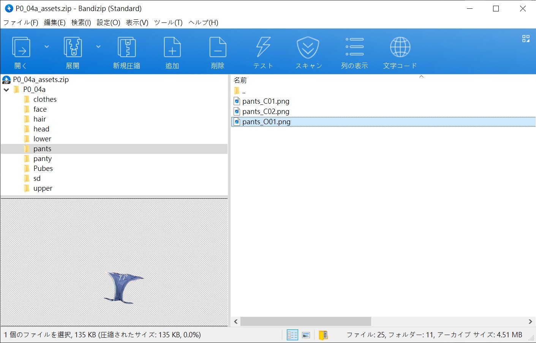Start the Scan (スキャン) shield icon
The image size is (536, 343).
[x=308, y=47]
